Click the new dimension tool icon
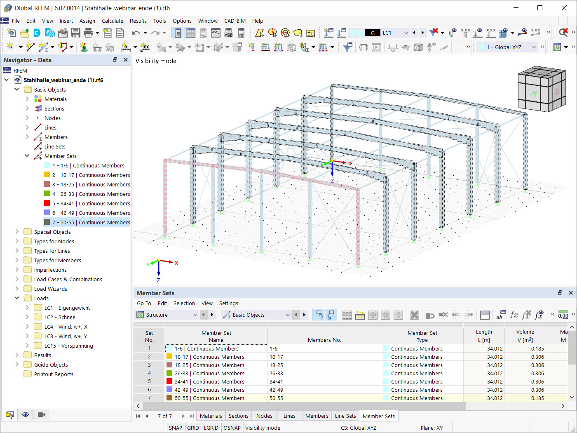The height and width of the screenshot is (433, 577). coord(126,47)
